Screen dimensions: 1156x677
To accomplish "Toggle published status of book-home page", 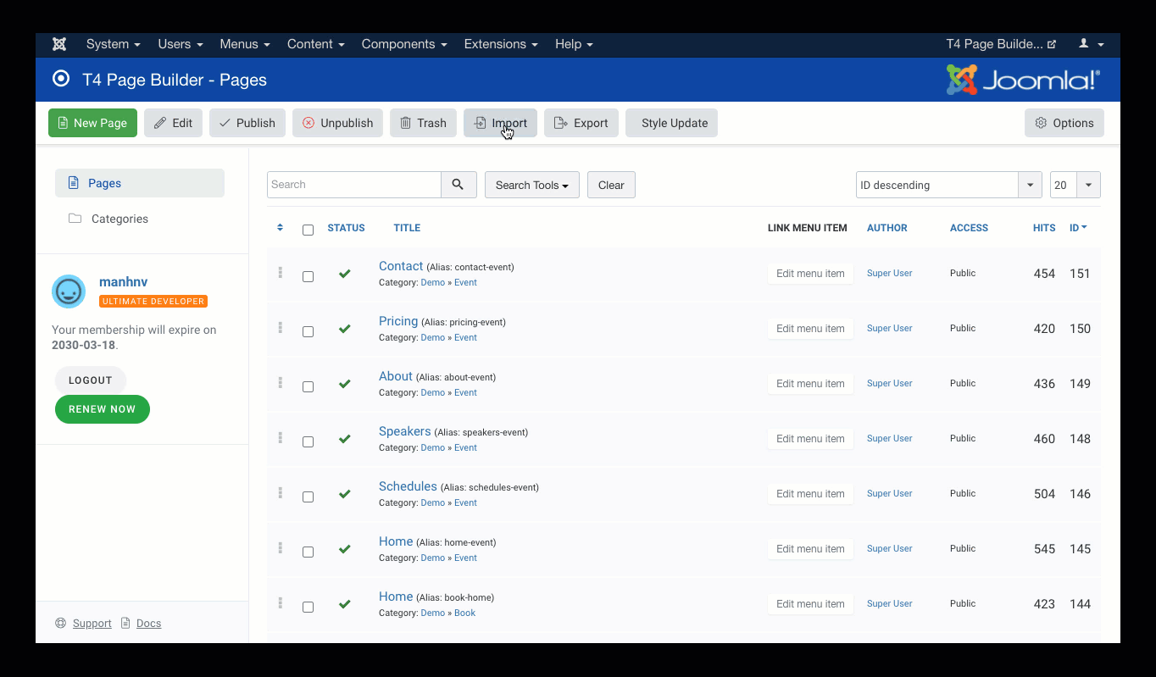I will tap(344, 604).
